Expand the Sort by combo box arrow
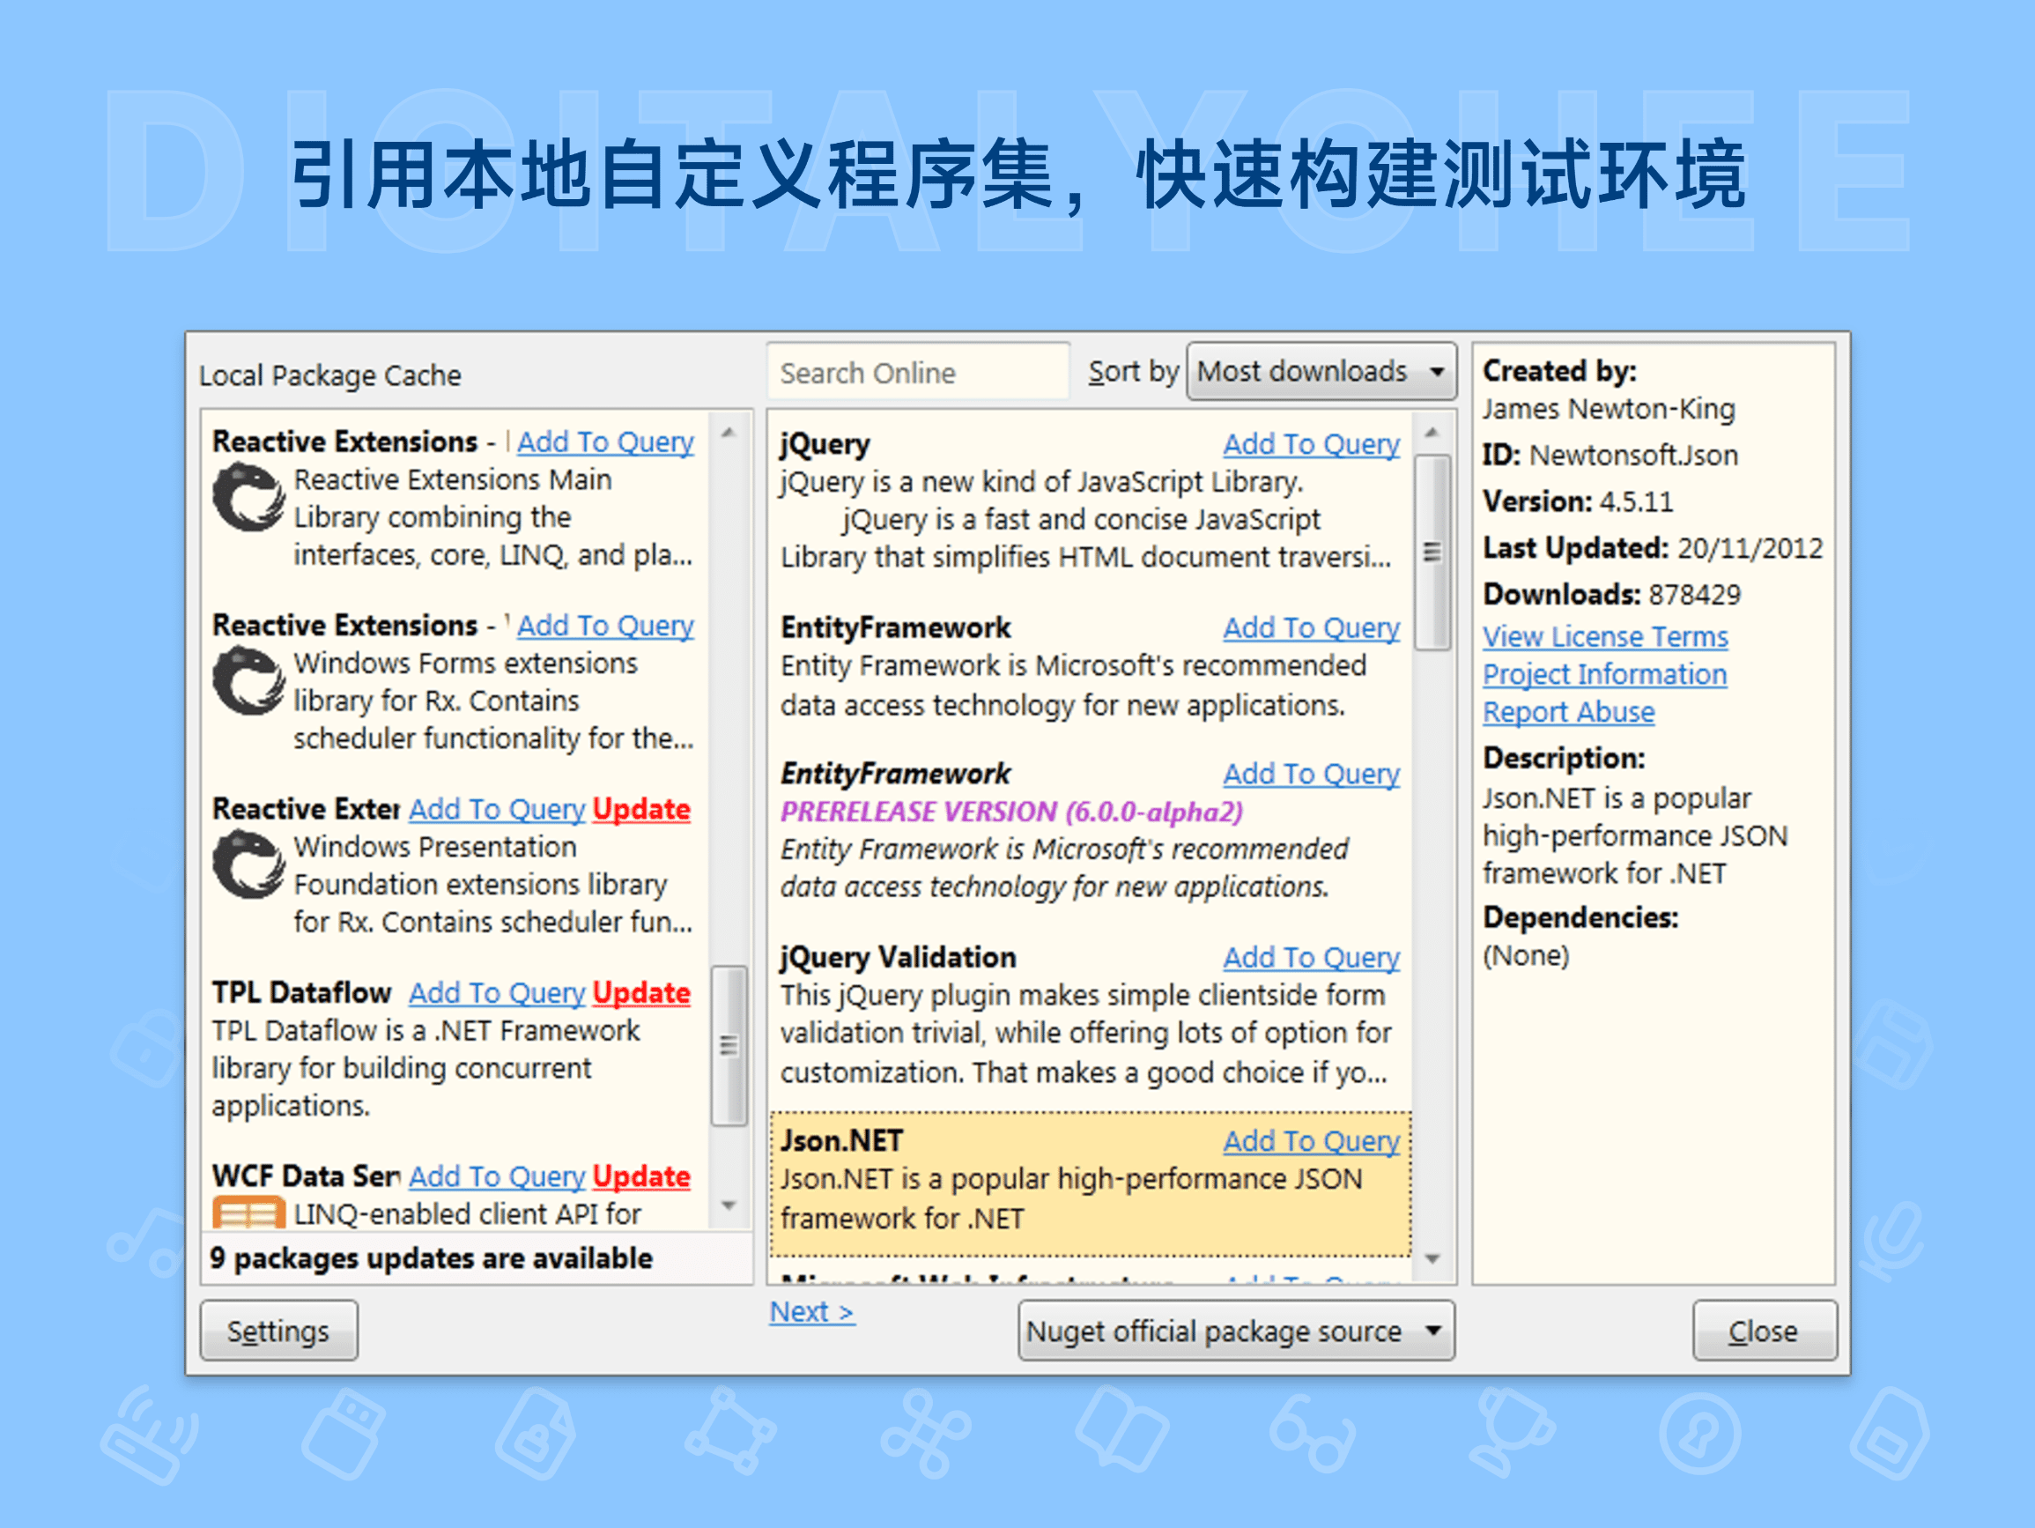The height and width of the screenshot is (1528, 2035). 1437,372
